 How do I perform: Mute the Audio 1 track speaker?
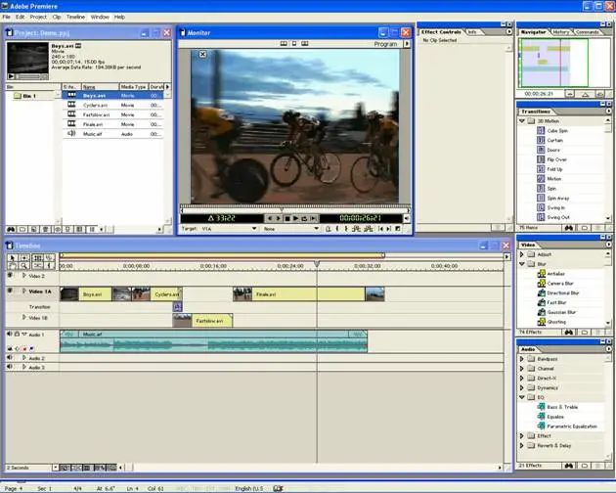click(x=10, y=334)
